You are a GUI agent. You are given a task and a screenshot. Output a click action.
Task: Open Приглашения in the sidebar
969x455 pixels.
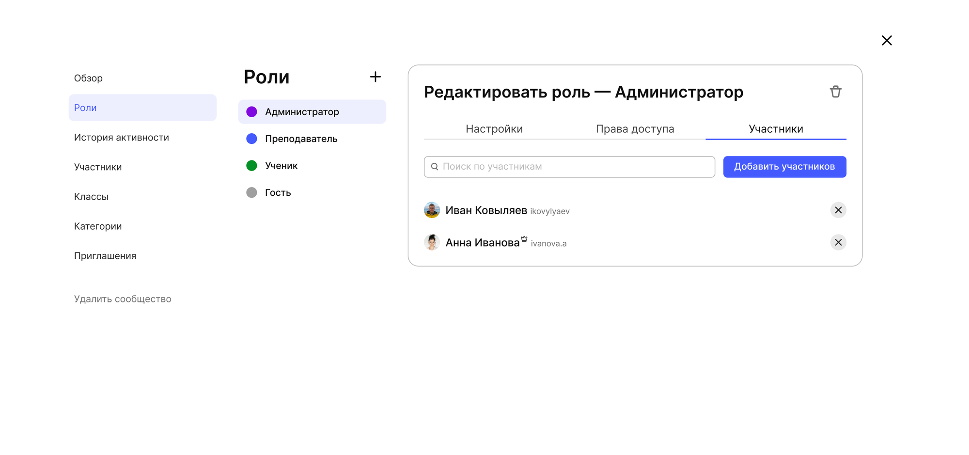coord(142,255)
